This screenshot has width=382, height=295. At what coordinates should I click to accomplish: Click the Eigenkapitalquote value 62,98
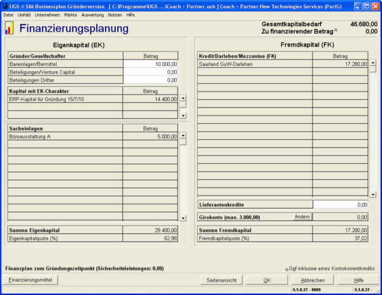point(150,238)
